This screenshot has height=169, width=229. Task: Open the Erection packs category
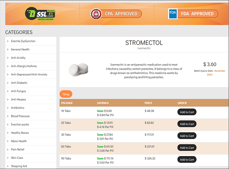tap(20, 124)
